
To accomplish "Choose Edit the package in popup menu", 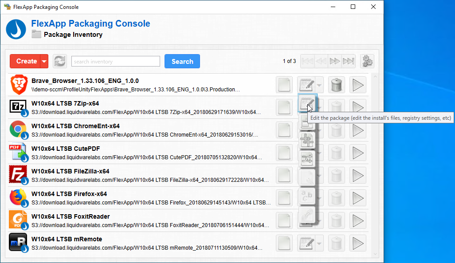I will pos(307,104).
